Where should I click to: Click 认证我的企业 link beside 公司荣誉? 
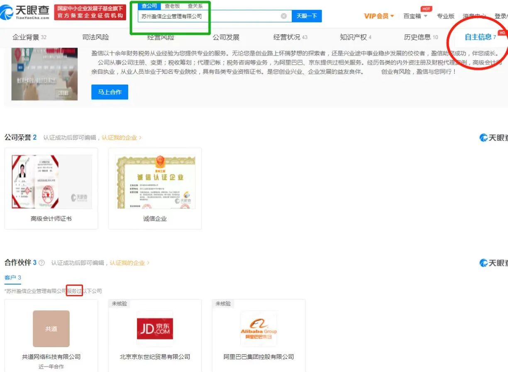[122, 138]
